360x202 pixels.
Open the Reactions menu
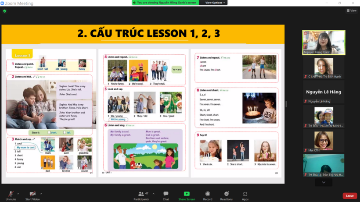tap(226, 194)
